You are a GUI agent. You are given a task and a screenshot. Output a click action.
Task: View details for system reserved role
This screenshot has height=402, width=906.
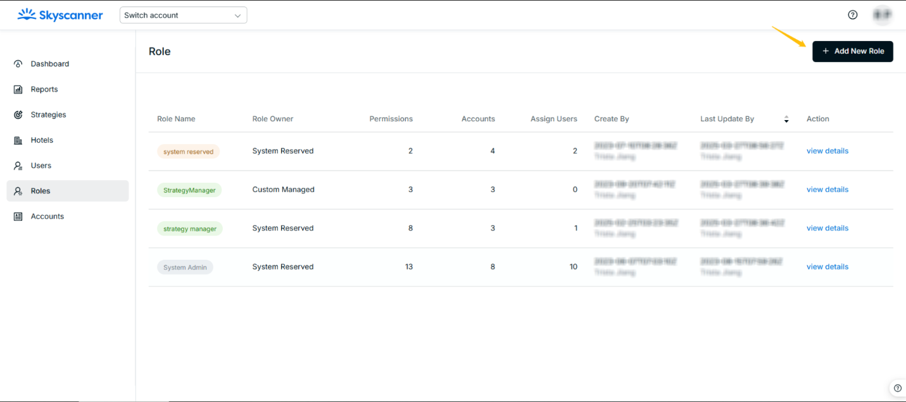click(827, 151)
